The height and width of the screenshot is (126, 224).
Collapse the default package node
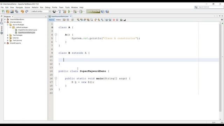pos(10,27)
